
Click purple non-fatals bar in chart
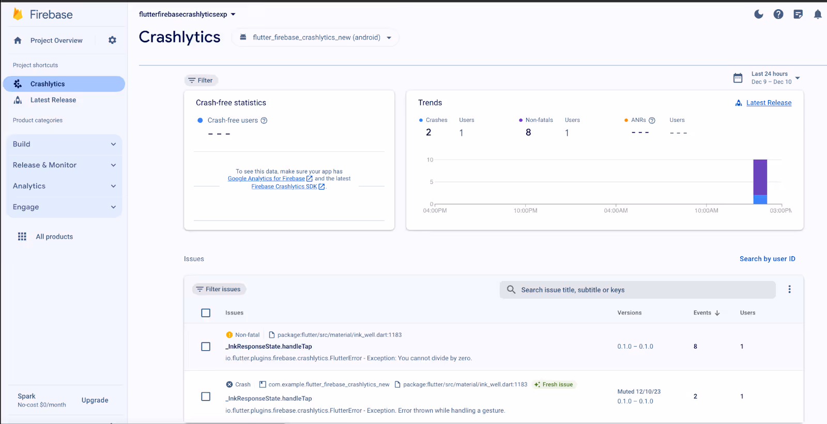[x=760, y=177]
